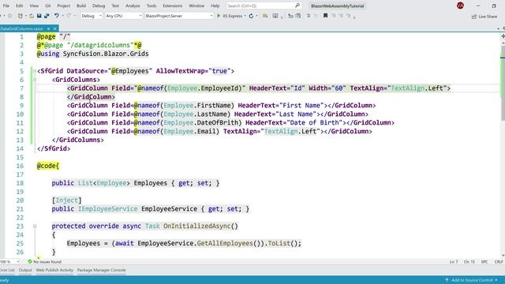The width and height of the screenshot is (505, 284).
Task: Click the Open File folder icon
Action: coord(32,16)
